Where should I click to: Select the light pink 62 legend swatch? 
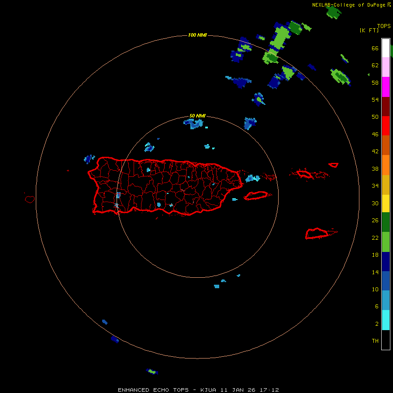(x=386, y=67)
